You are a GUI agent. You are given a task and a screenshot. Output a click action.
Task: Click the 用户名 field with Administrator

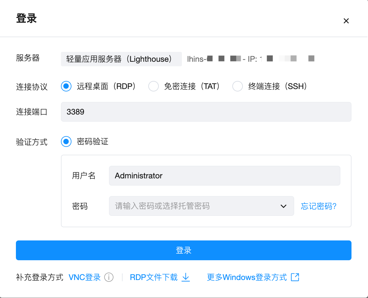[225, 176]
